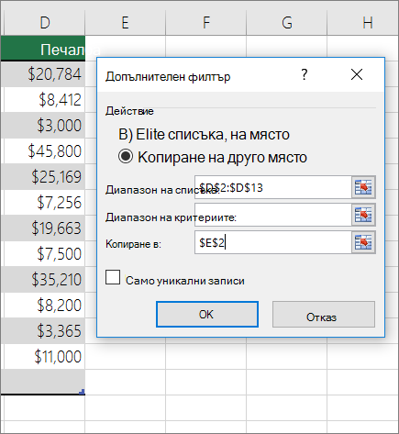Click the table resize handle corner
The image size is (399, 434).
click(x=82, y=392)
